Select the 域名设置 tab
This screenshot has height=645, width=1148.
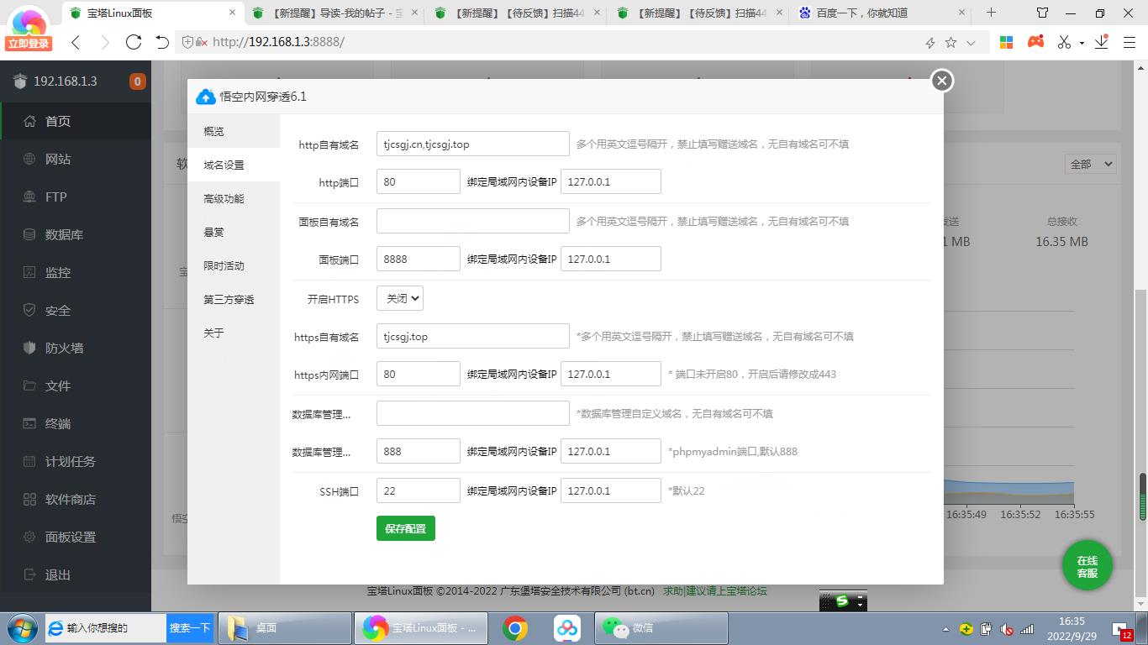tap(234, 165)
